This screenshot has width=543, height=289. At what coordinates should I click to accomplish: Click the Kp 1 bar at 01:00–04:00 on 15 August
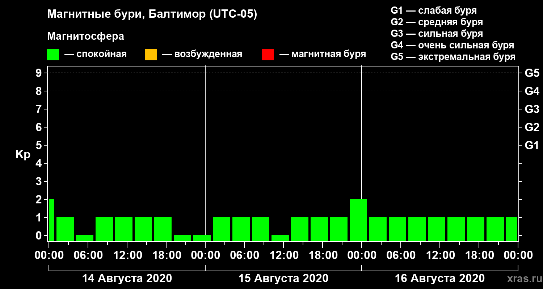click(x=222, y=229)
